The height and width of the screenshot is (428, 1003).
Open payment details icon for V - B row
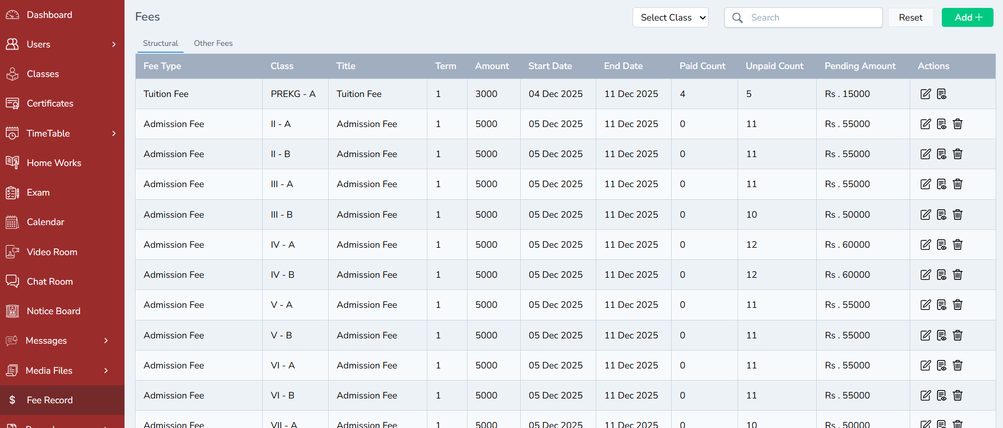coord(941,335)
